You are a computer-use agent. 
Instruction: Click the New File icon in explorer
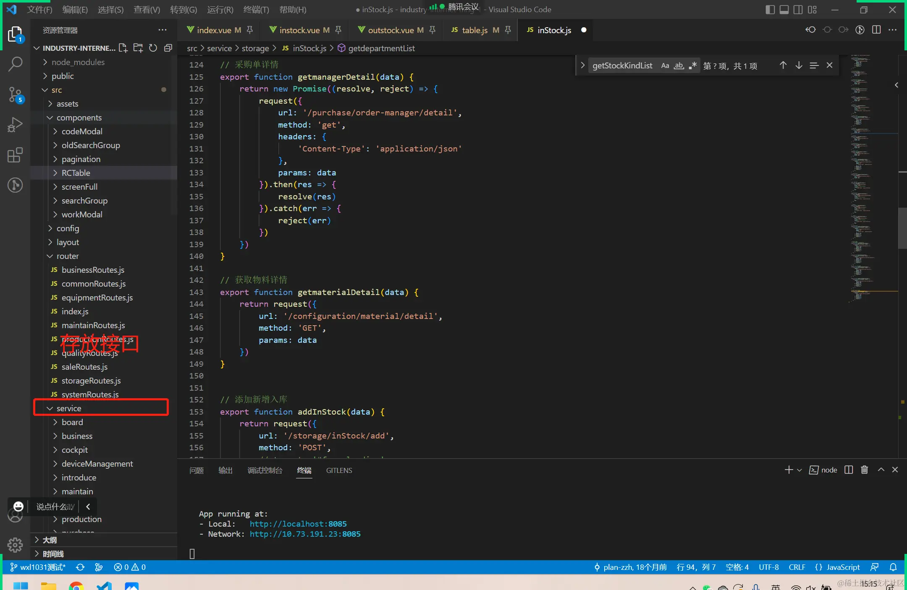point(123,48)
